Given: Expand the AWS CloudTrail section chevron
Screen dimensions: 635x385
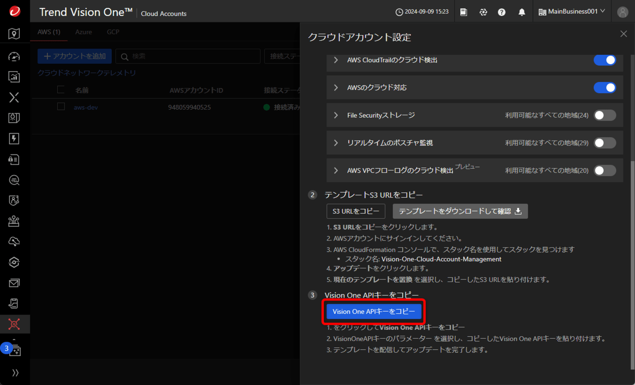Looking at the screenshot, I should click(336, 60).
